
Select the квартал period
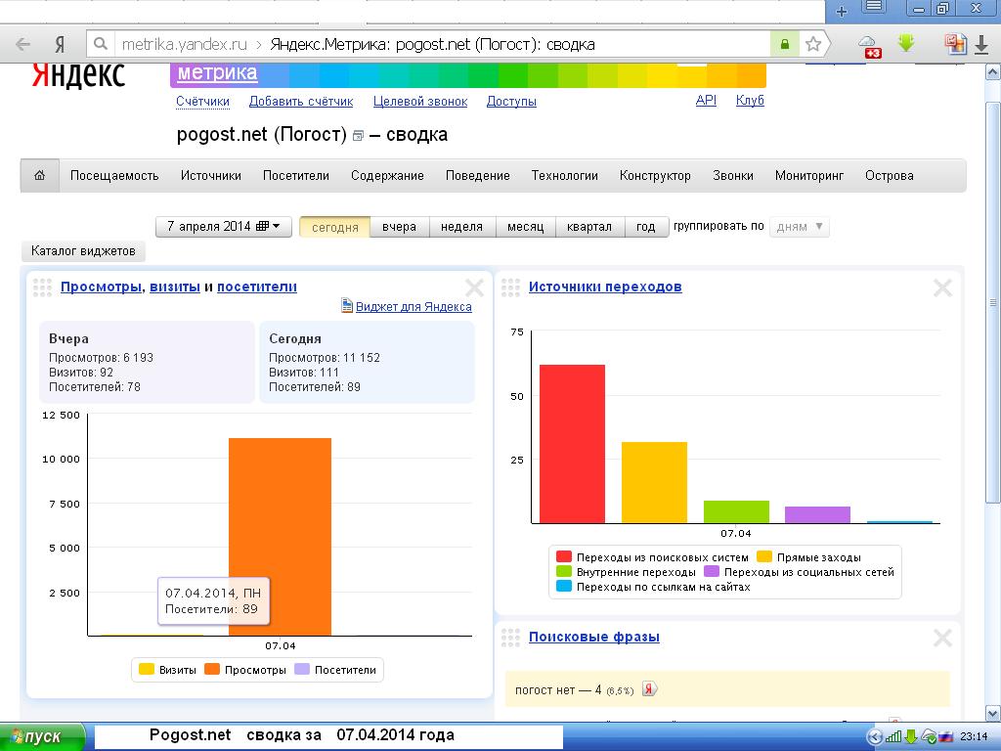click(x=589, y=227)
